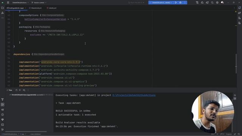Click BUILD SUCCESSFUL console line

(73, 111)
